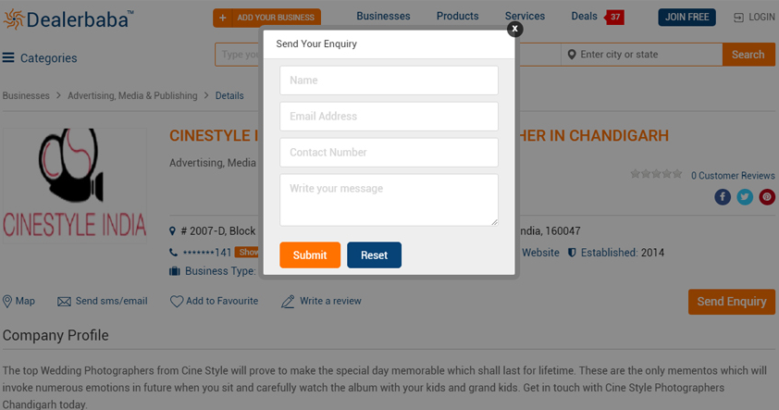Click the JOIN FREE button
Viewport: 779px width, 410px height.
point(686,18)
